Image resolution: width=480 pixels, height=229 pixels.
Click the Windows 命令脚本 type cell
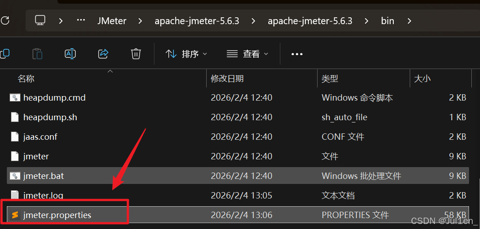click(x=357, y=98)
